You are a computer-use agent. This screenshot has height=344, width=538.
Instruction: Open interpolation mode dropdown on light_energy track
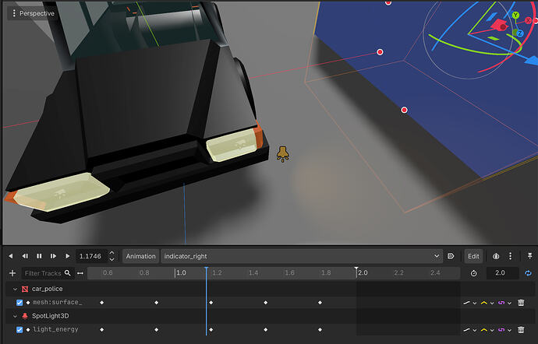(x=487, y=330)
